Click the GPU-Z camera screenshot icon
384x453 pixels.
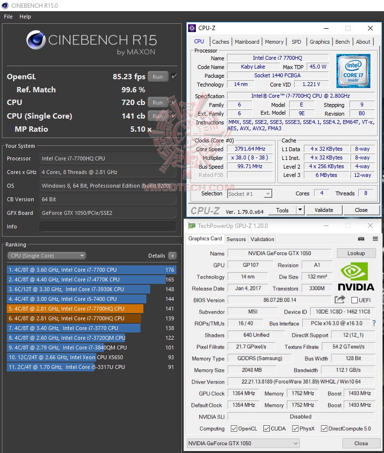point(361,239)
